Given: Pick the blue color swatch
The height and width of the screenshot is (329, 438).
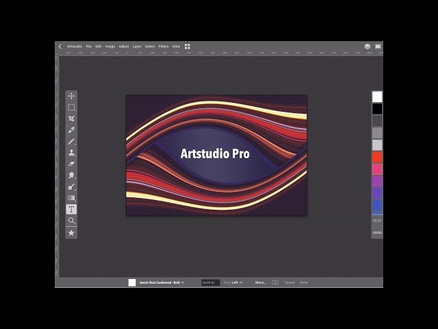Looking at the screenshot, I should tap(377, 205).
